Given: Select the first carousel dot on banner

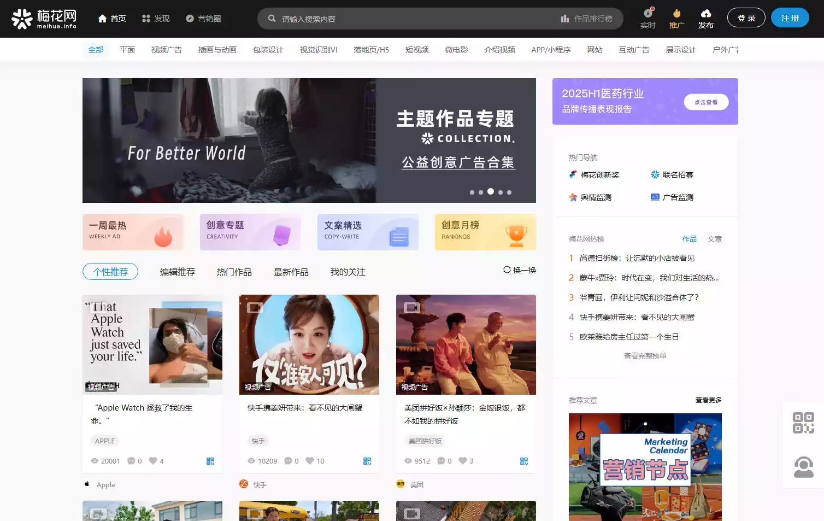Looking at the screenshot, I should click(x=472, y=192).
